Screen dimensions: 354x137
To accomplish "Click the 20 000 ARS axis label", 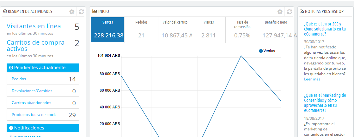I will [110, 124].
